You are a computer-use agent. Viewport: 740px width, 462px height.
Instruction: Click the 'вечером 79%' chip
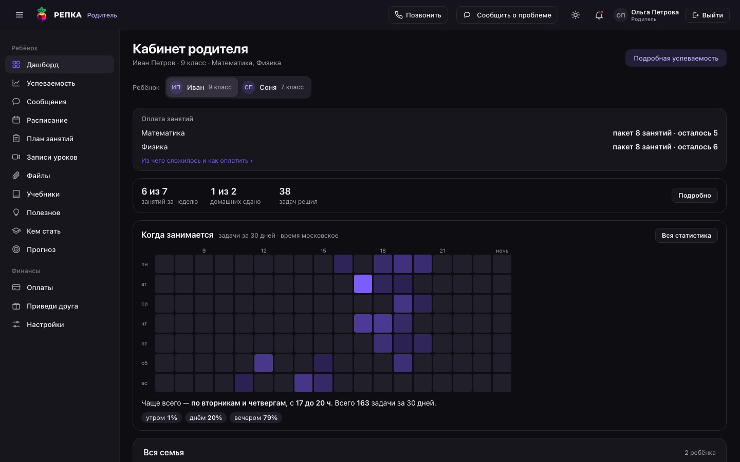(256, 418)
